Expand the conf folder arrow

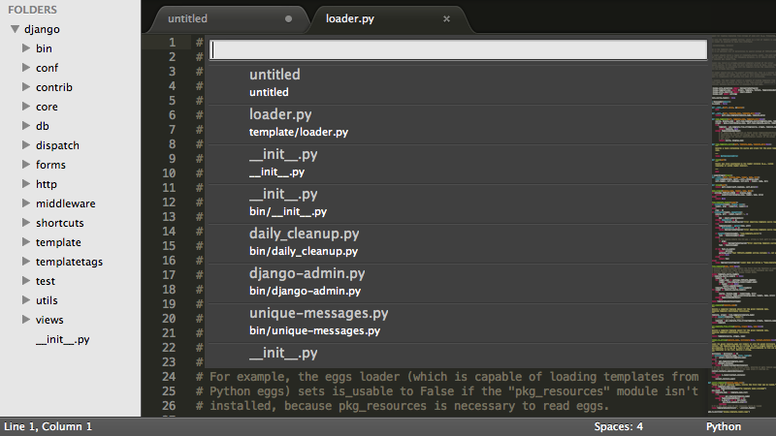(x=26, y=67)
